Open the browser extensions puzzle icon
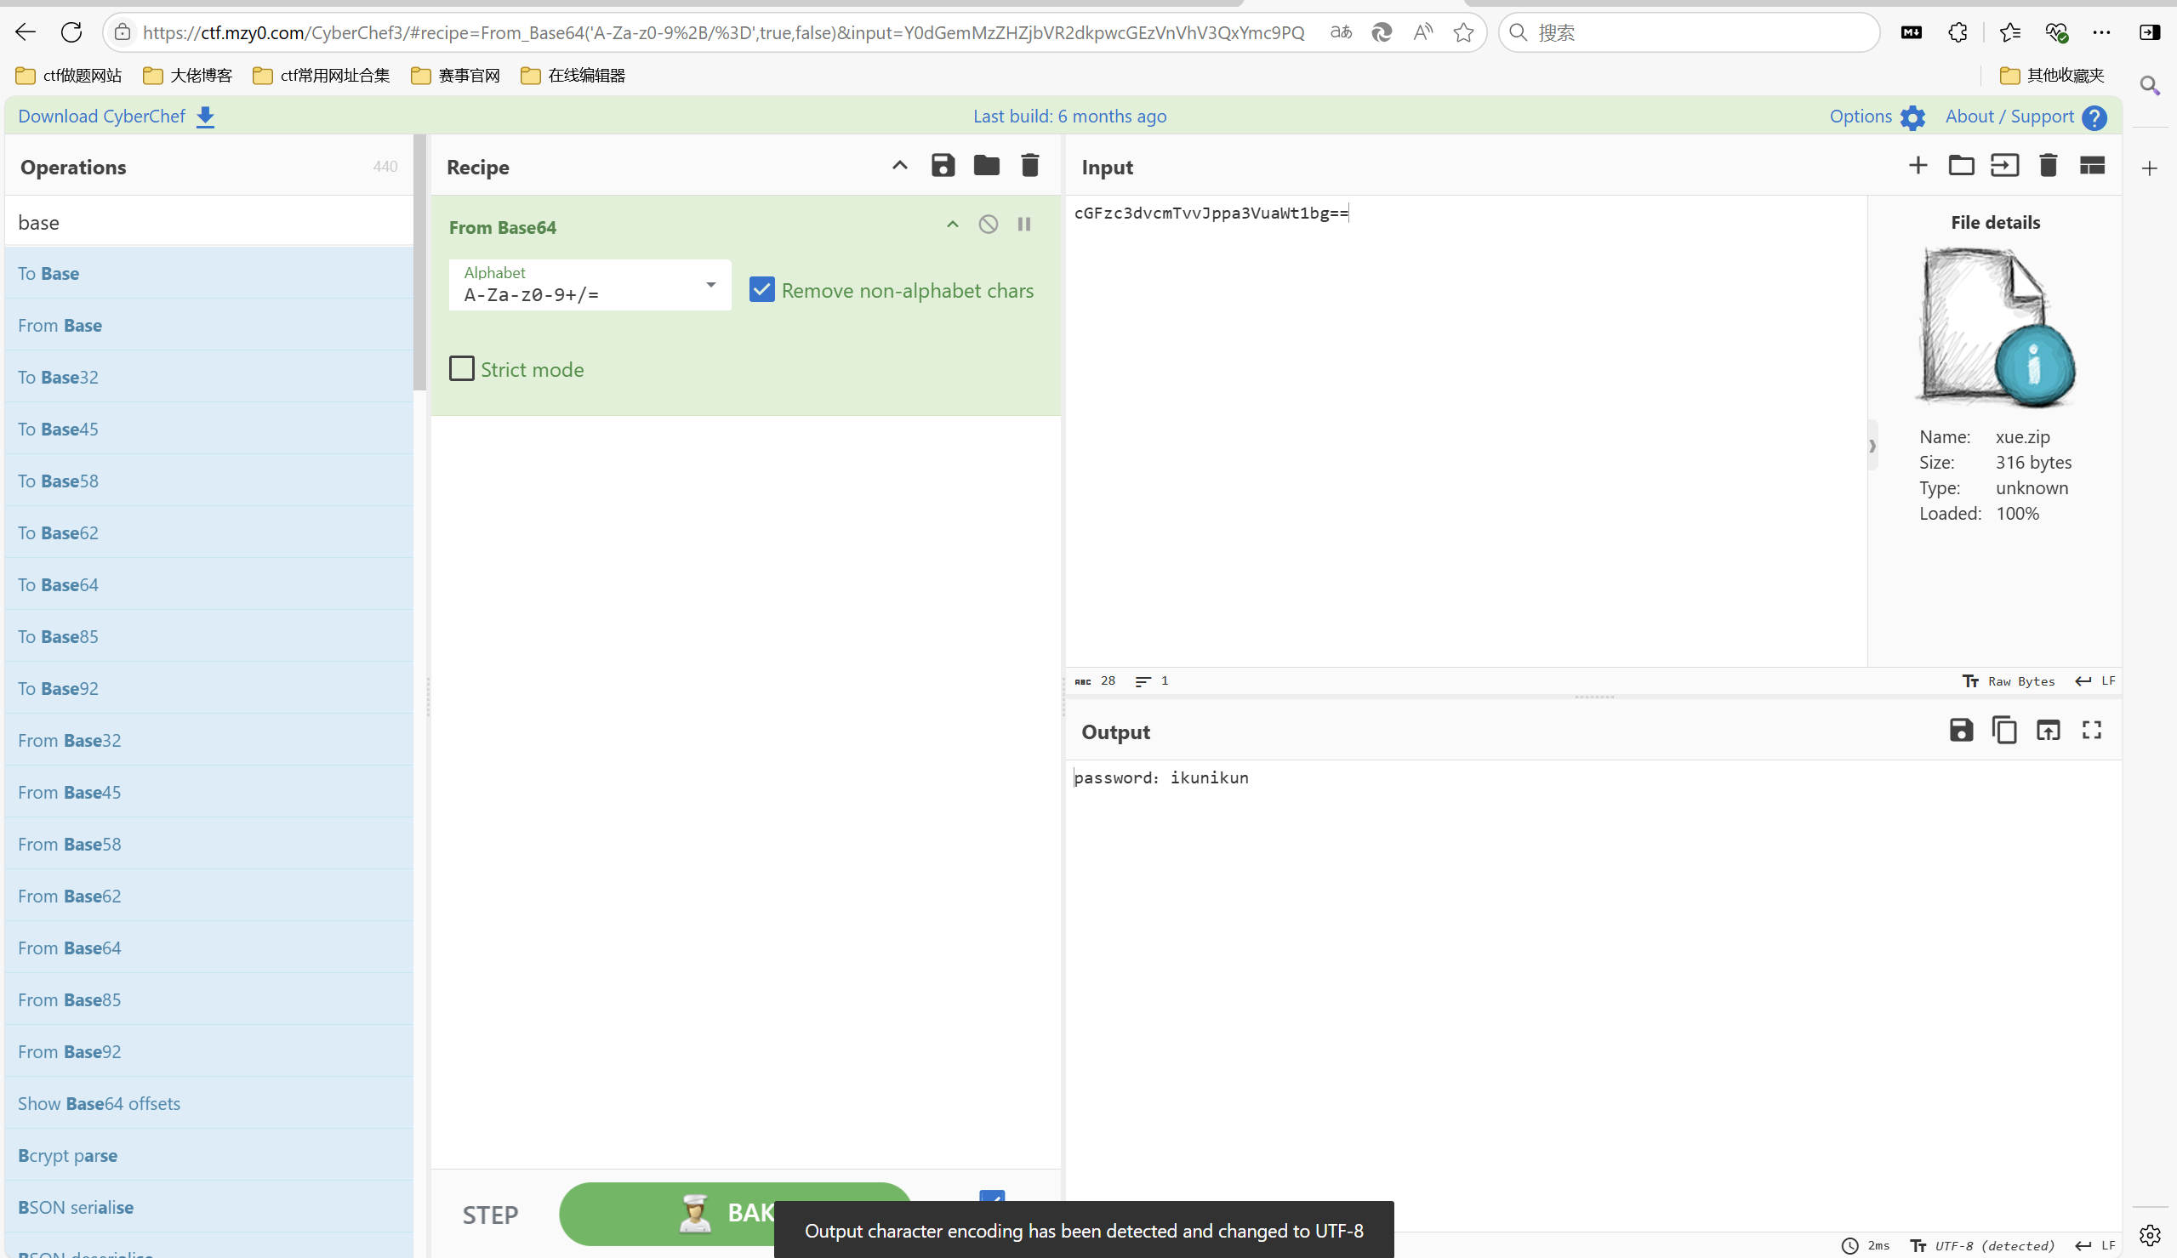This screenshot has height=1258, width=2177. [1957, 32]
